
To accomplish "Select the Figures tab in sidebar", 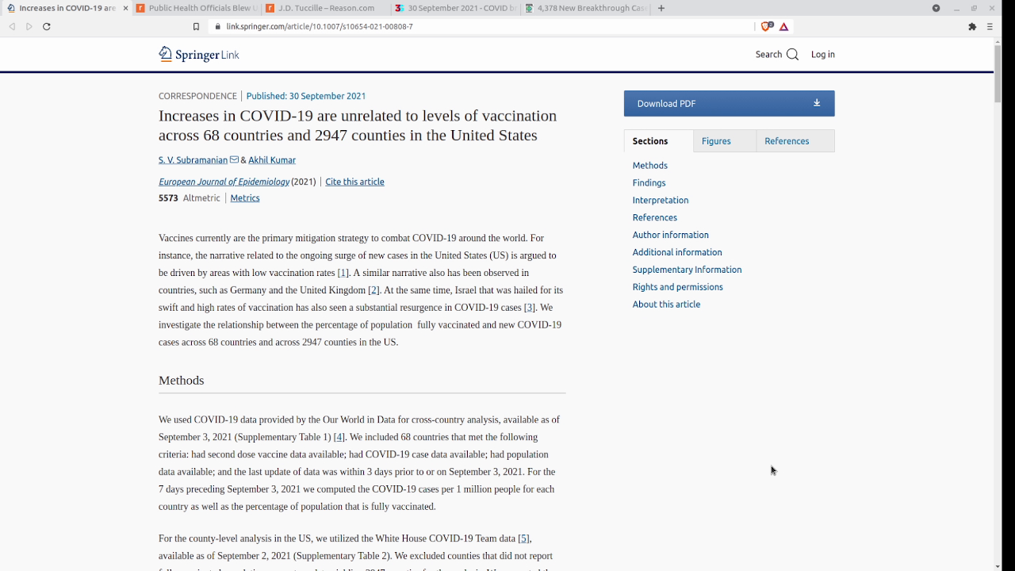I will (716, 141).
